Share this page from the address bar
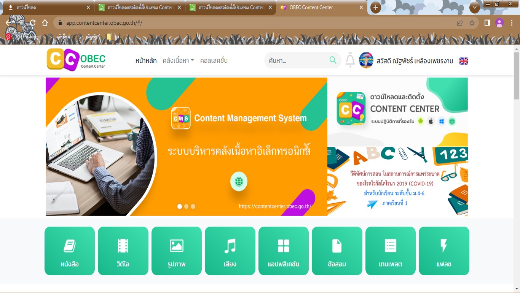The height and width of the screenshot is (293, 520). pyautogui.click(x=460, y=23)
